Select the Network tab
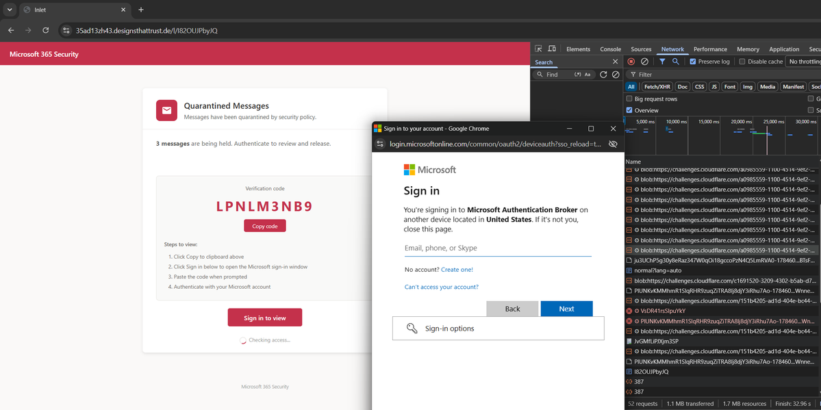 (672, 49)
